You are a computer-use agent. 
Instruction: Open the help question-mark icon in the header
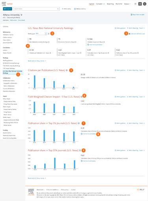135,4
